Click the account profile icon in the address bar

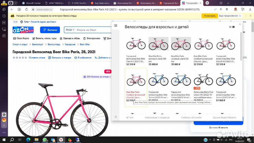(19, 10)
